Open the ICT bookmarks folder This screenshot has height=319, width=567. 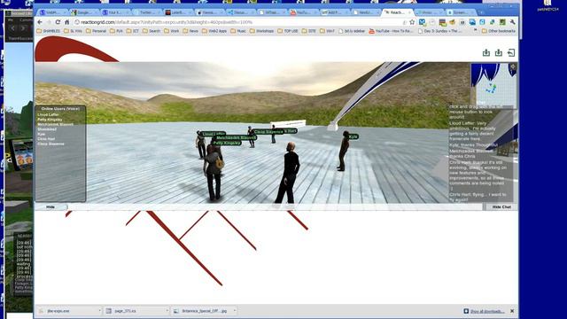(x=132, y=31)
